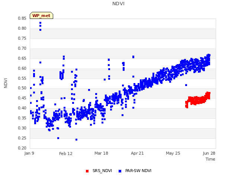Viewport: 238px width, 178px height.
Task: Click the 0.75 y-axis tick label
Action: tap(22, 38)
